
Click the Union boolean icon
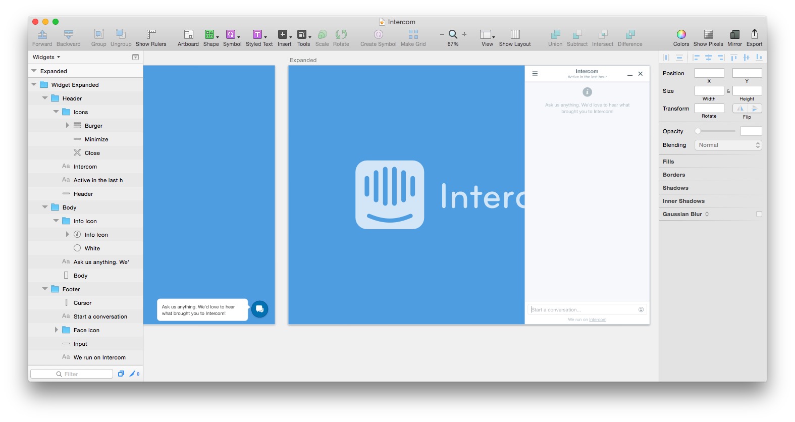point(555,34)
